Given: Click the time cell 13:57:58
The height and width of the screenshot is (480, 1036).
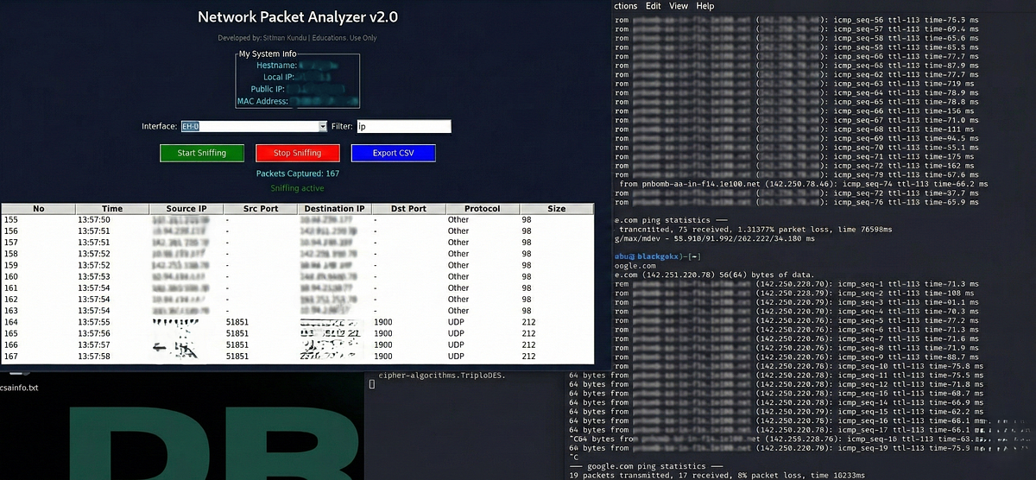Looking at the screenshot, I should point(93,356).
